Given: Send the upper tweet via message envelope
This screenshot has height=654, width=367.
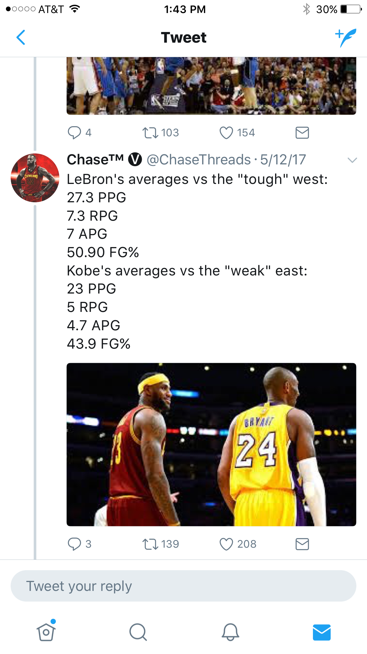Looking at the screenshot, I should (x=302, y=133).
